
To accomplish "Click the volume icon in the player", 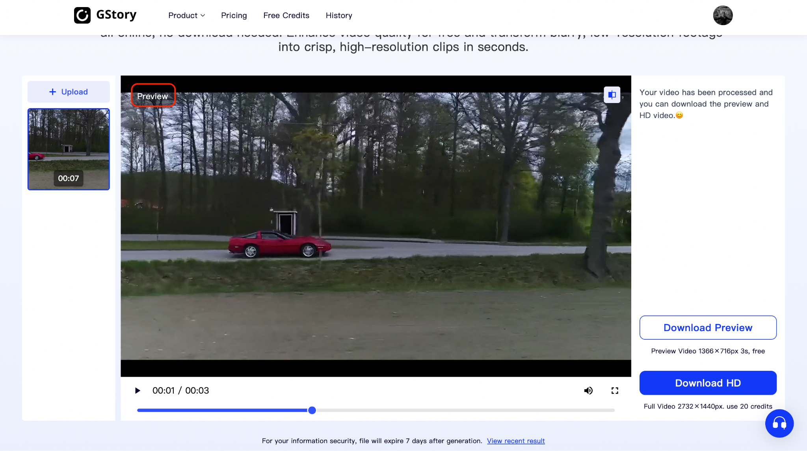I will (588, 390).
